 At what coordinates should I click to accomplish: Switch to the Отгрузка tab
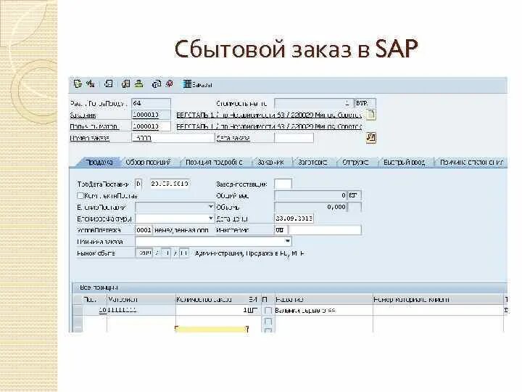[x=355, y=163]
